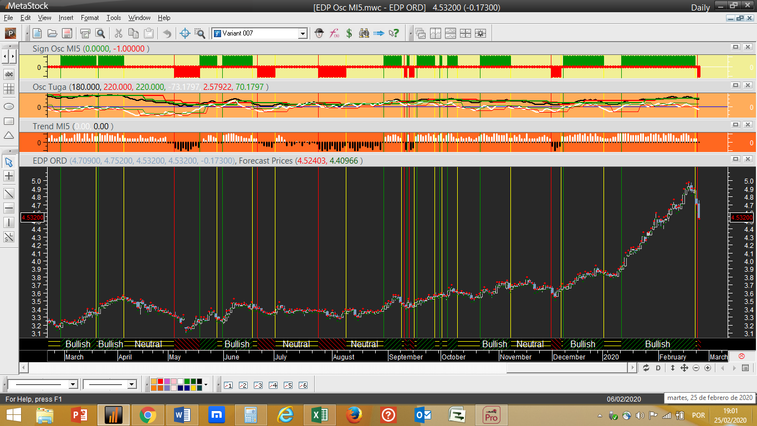Open the Format menu
This screenshot has height=426, width=757.
(x=90, y=18)
